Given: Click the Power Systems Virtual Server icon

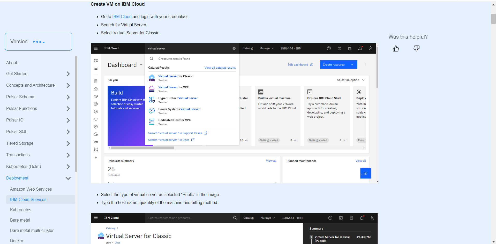Looking at the screenshot, I should click(152, 111).
